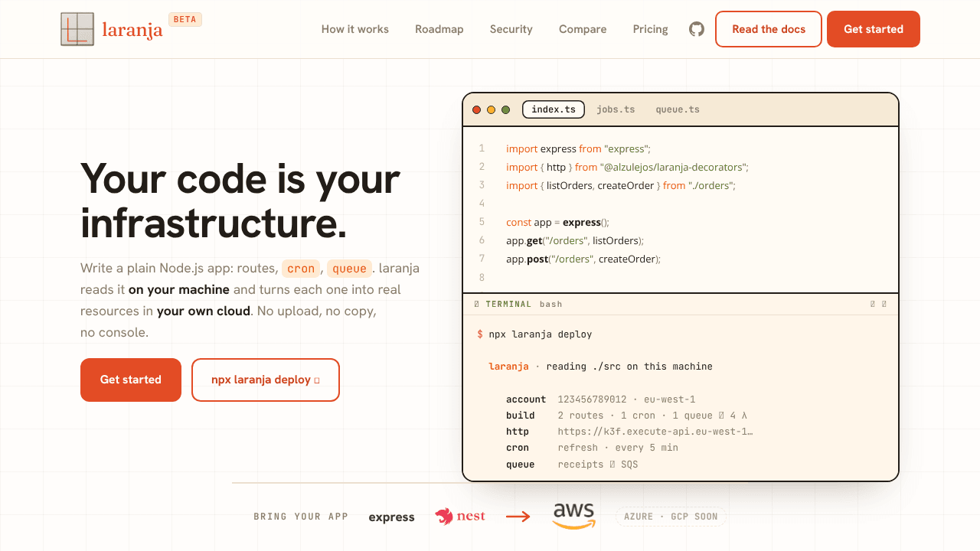Click the laranja brand name in header

click(132, 31)
